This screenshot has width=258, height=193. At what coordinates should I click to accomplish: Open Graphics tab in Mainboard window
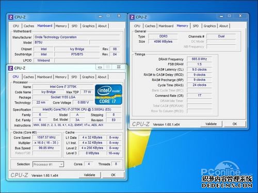click(88, 26)
